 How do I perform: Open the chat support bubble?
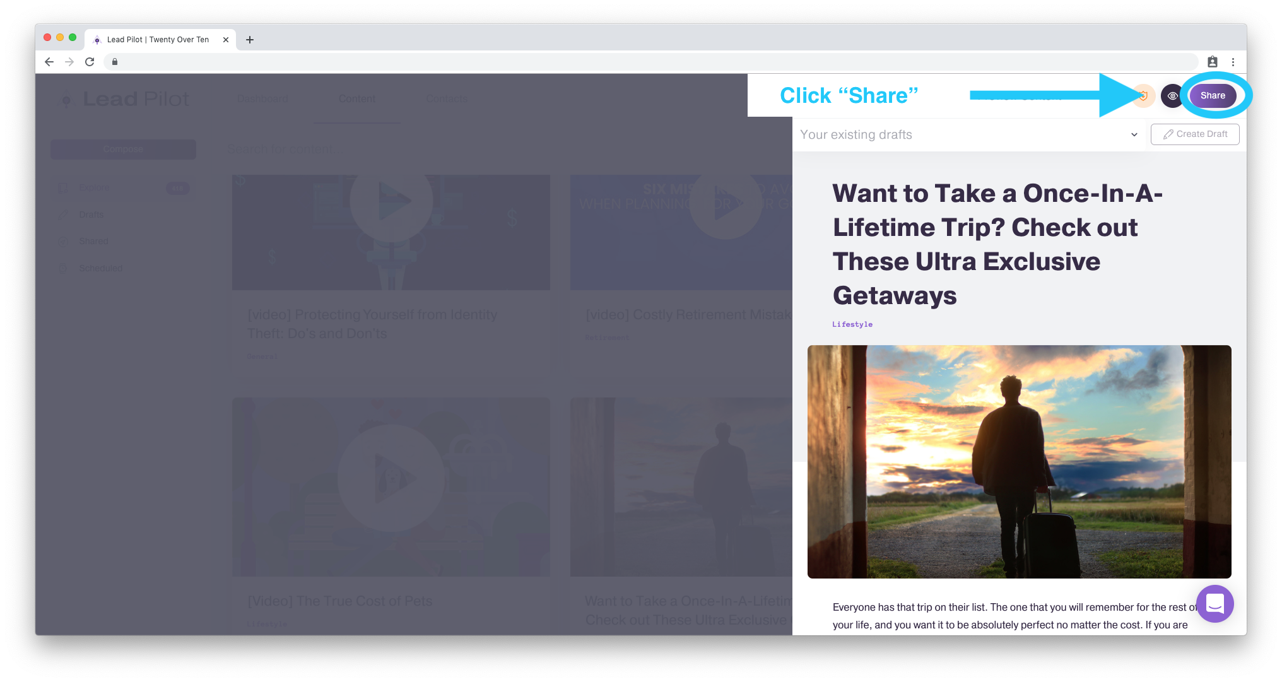pos(1215,604)
